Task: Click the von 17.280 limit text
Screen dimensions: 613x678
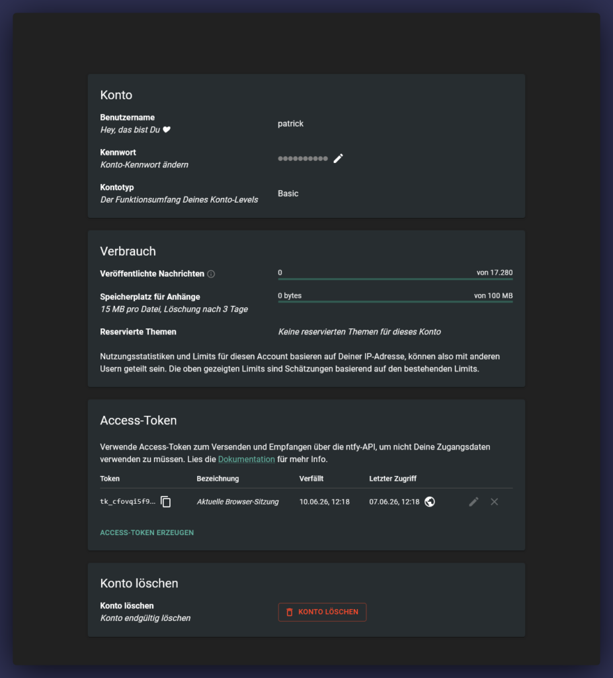Action: (x=495, y=272)
